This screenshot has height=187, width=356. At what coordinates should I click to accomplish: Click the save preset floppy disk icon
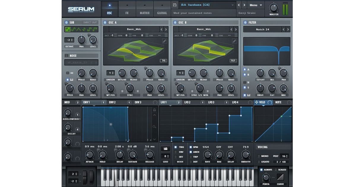pos(175,5)
